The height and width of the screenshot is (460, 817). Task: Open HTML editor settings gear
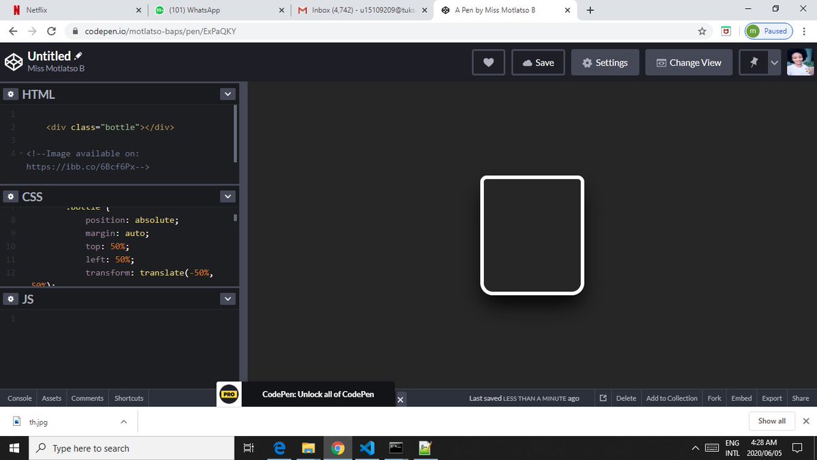coord(12,94)
